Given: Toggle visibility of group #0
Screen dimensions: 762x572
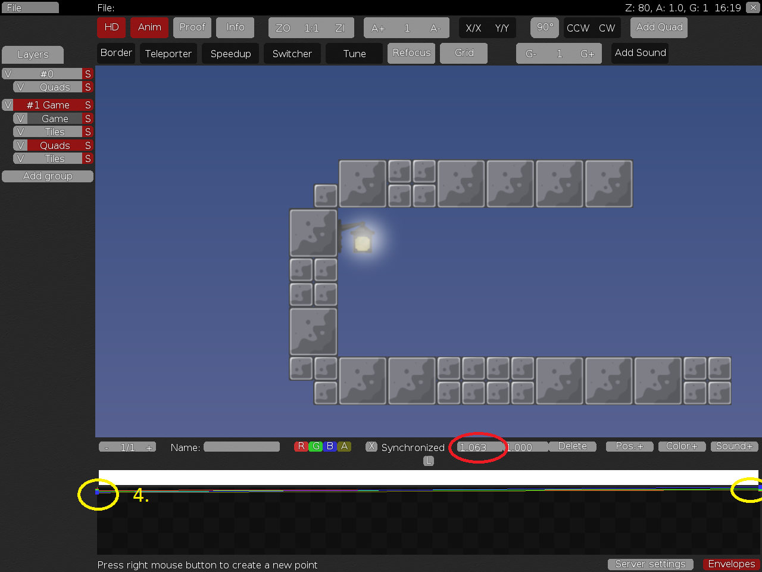Looking at the screenshot, I should point(8,74).
